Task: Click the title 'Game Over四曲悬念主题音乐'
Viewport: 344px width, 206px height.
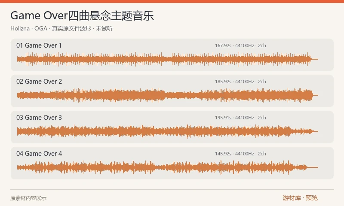Action: click(x=82, y=16)
